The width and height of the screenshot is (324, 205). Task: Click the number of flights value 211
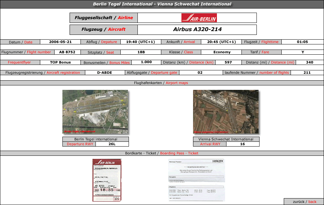click(x=307, y=73)
